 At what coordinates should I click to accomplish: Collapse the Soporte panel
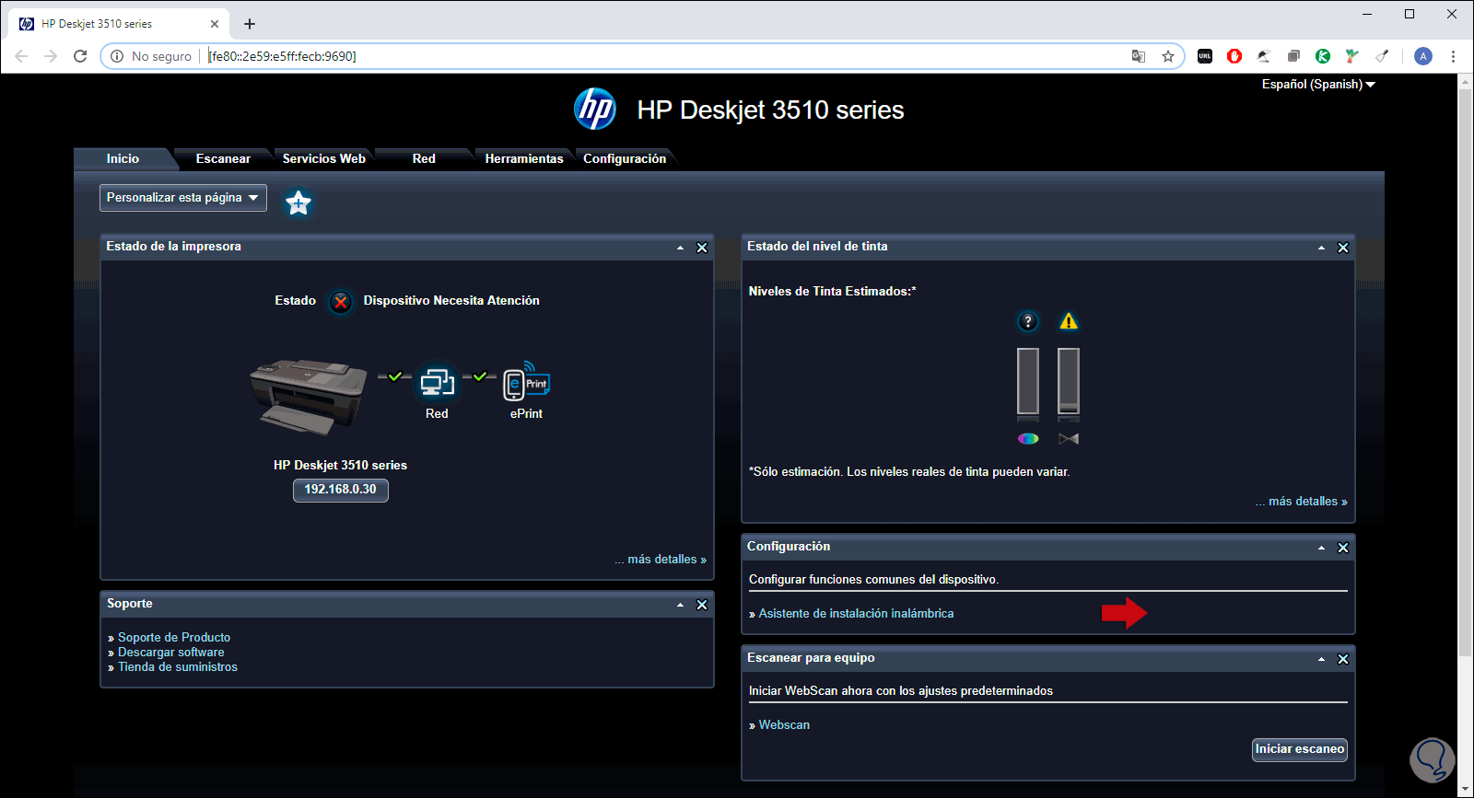(680, 605)
